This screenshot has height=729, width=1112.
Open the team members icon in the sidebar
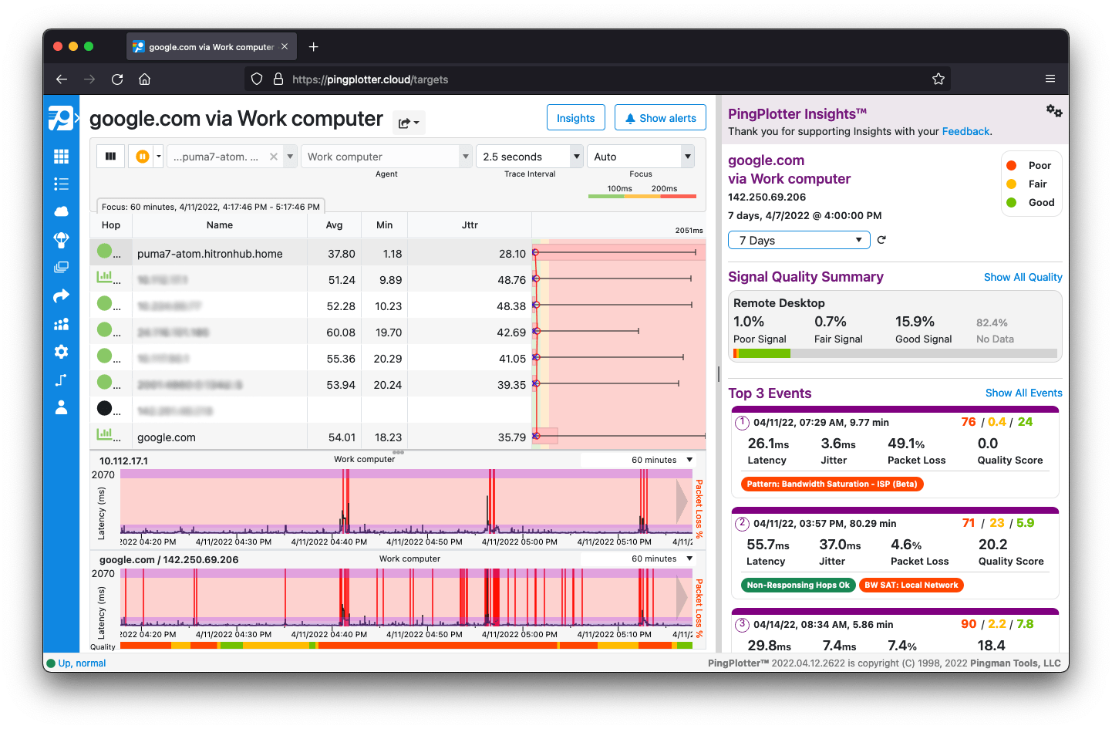click(62, 323)
